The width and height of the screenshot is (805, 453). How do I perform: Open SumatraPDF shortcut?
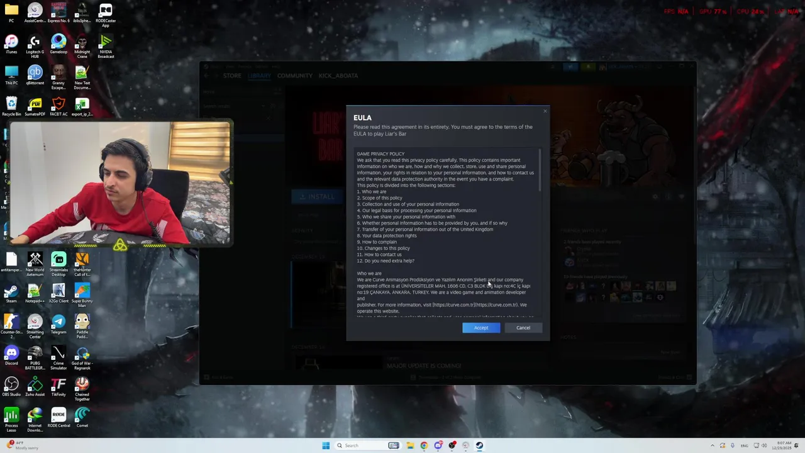point(35,106)
